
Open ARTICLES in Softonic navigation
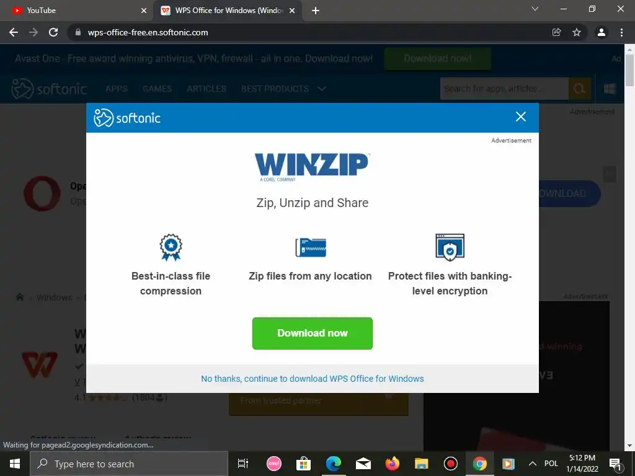point(206,89)
